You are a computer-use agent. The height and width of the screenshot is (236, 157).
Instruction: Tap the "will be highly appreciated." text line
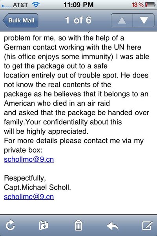[x=46, y=131]
